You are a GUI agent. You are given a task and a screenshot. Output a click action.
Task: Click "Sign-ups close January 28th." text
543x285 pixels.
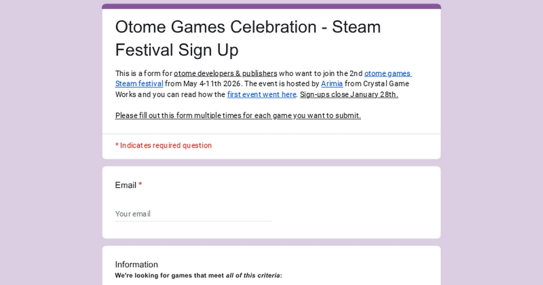[349, 95]
